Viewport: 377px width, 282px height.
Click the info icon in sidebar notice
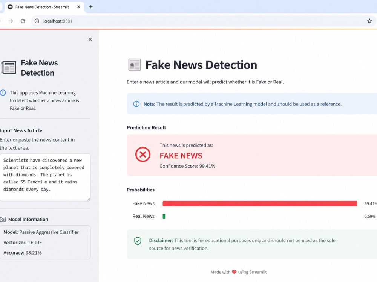(3, 92)
